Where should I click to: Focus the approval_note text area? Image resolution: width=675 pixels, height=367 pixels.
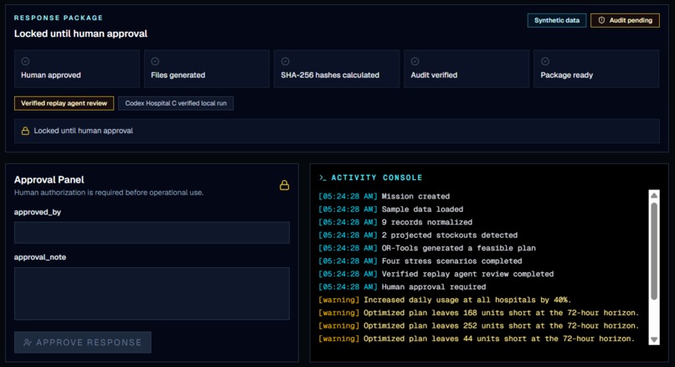pos(152,294)
